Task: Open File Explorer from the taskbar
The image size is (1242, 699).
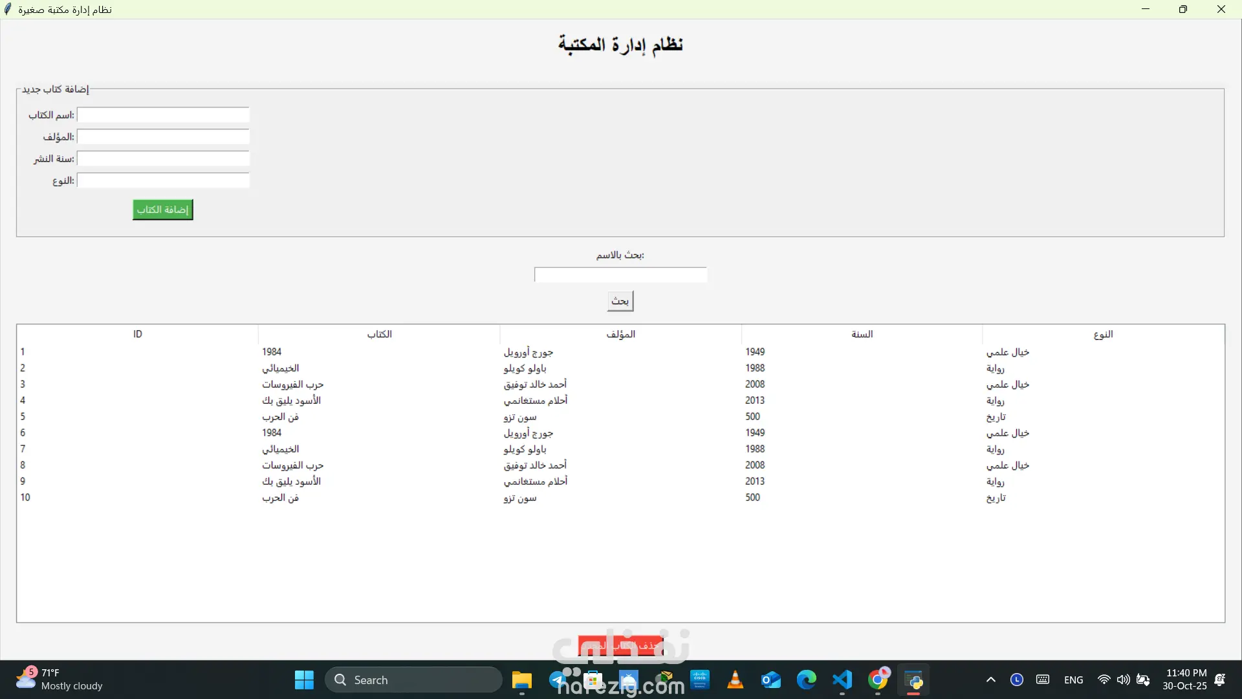Action: 521,680
